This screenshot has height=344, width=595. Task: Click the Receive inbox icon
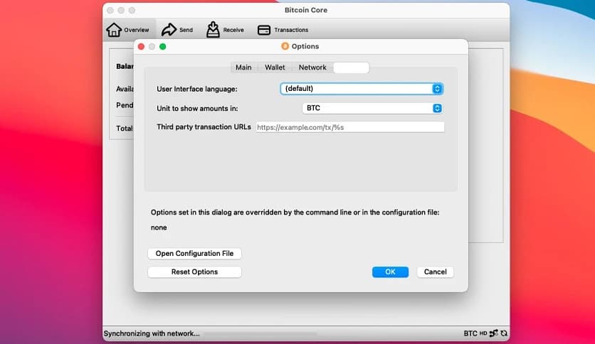pyautogui.click(x=213, y=30)
